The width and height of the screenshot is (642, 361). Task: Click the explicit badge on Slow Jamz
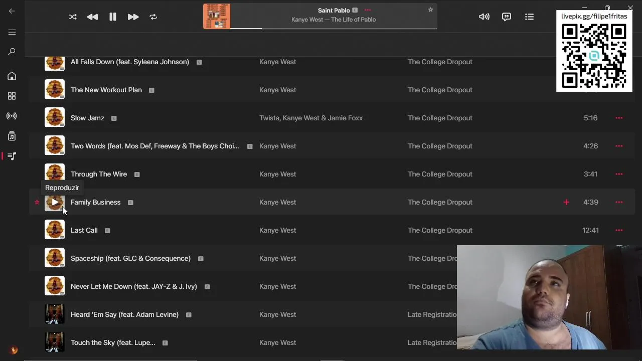114,118
